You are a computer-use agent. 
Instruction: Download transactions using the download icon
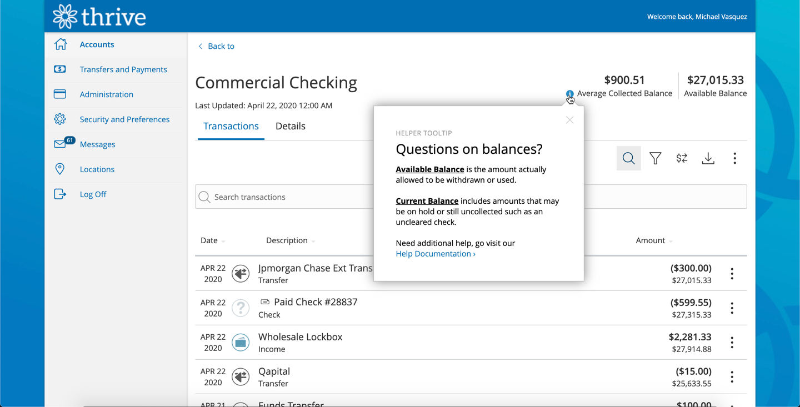[x=708, y=158]
